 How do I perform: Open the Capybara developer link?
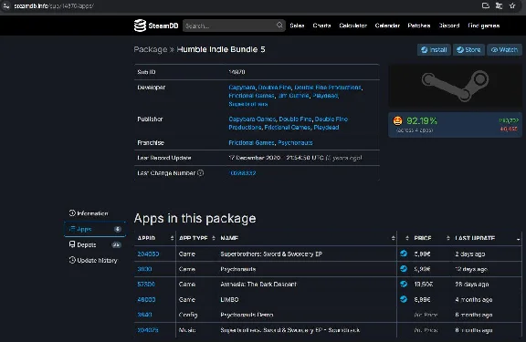click(242, 87)
